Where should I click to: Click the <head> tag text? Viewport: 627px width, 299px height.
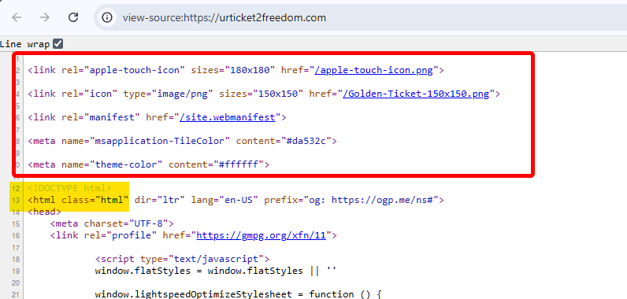44,212
